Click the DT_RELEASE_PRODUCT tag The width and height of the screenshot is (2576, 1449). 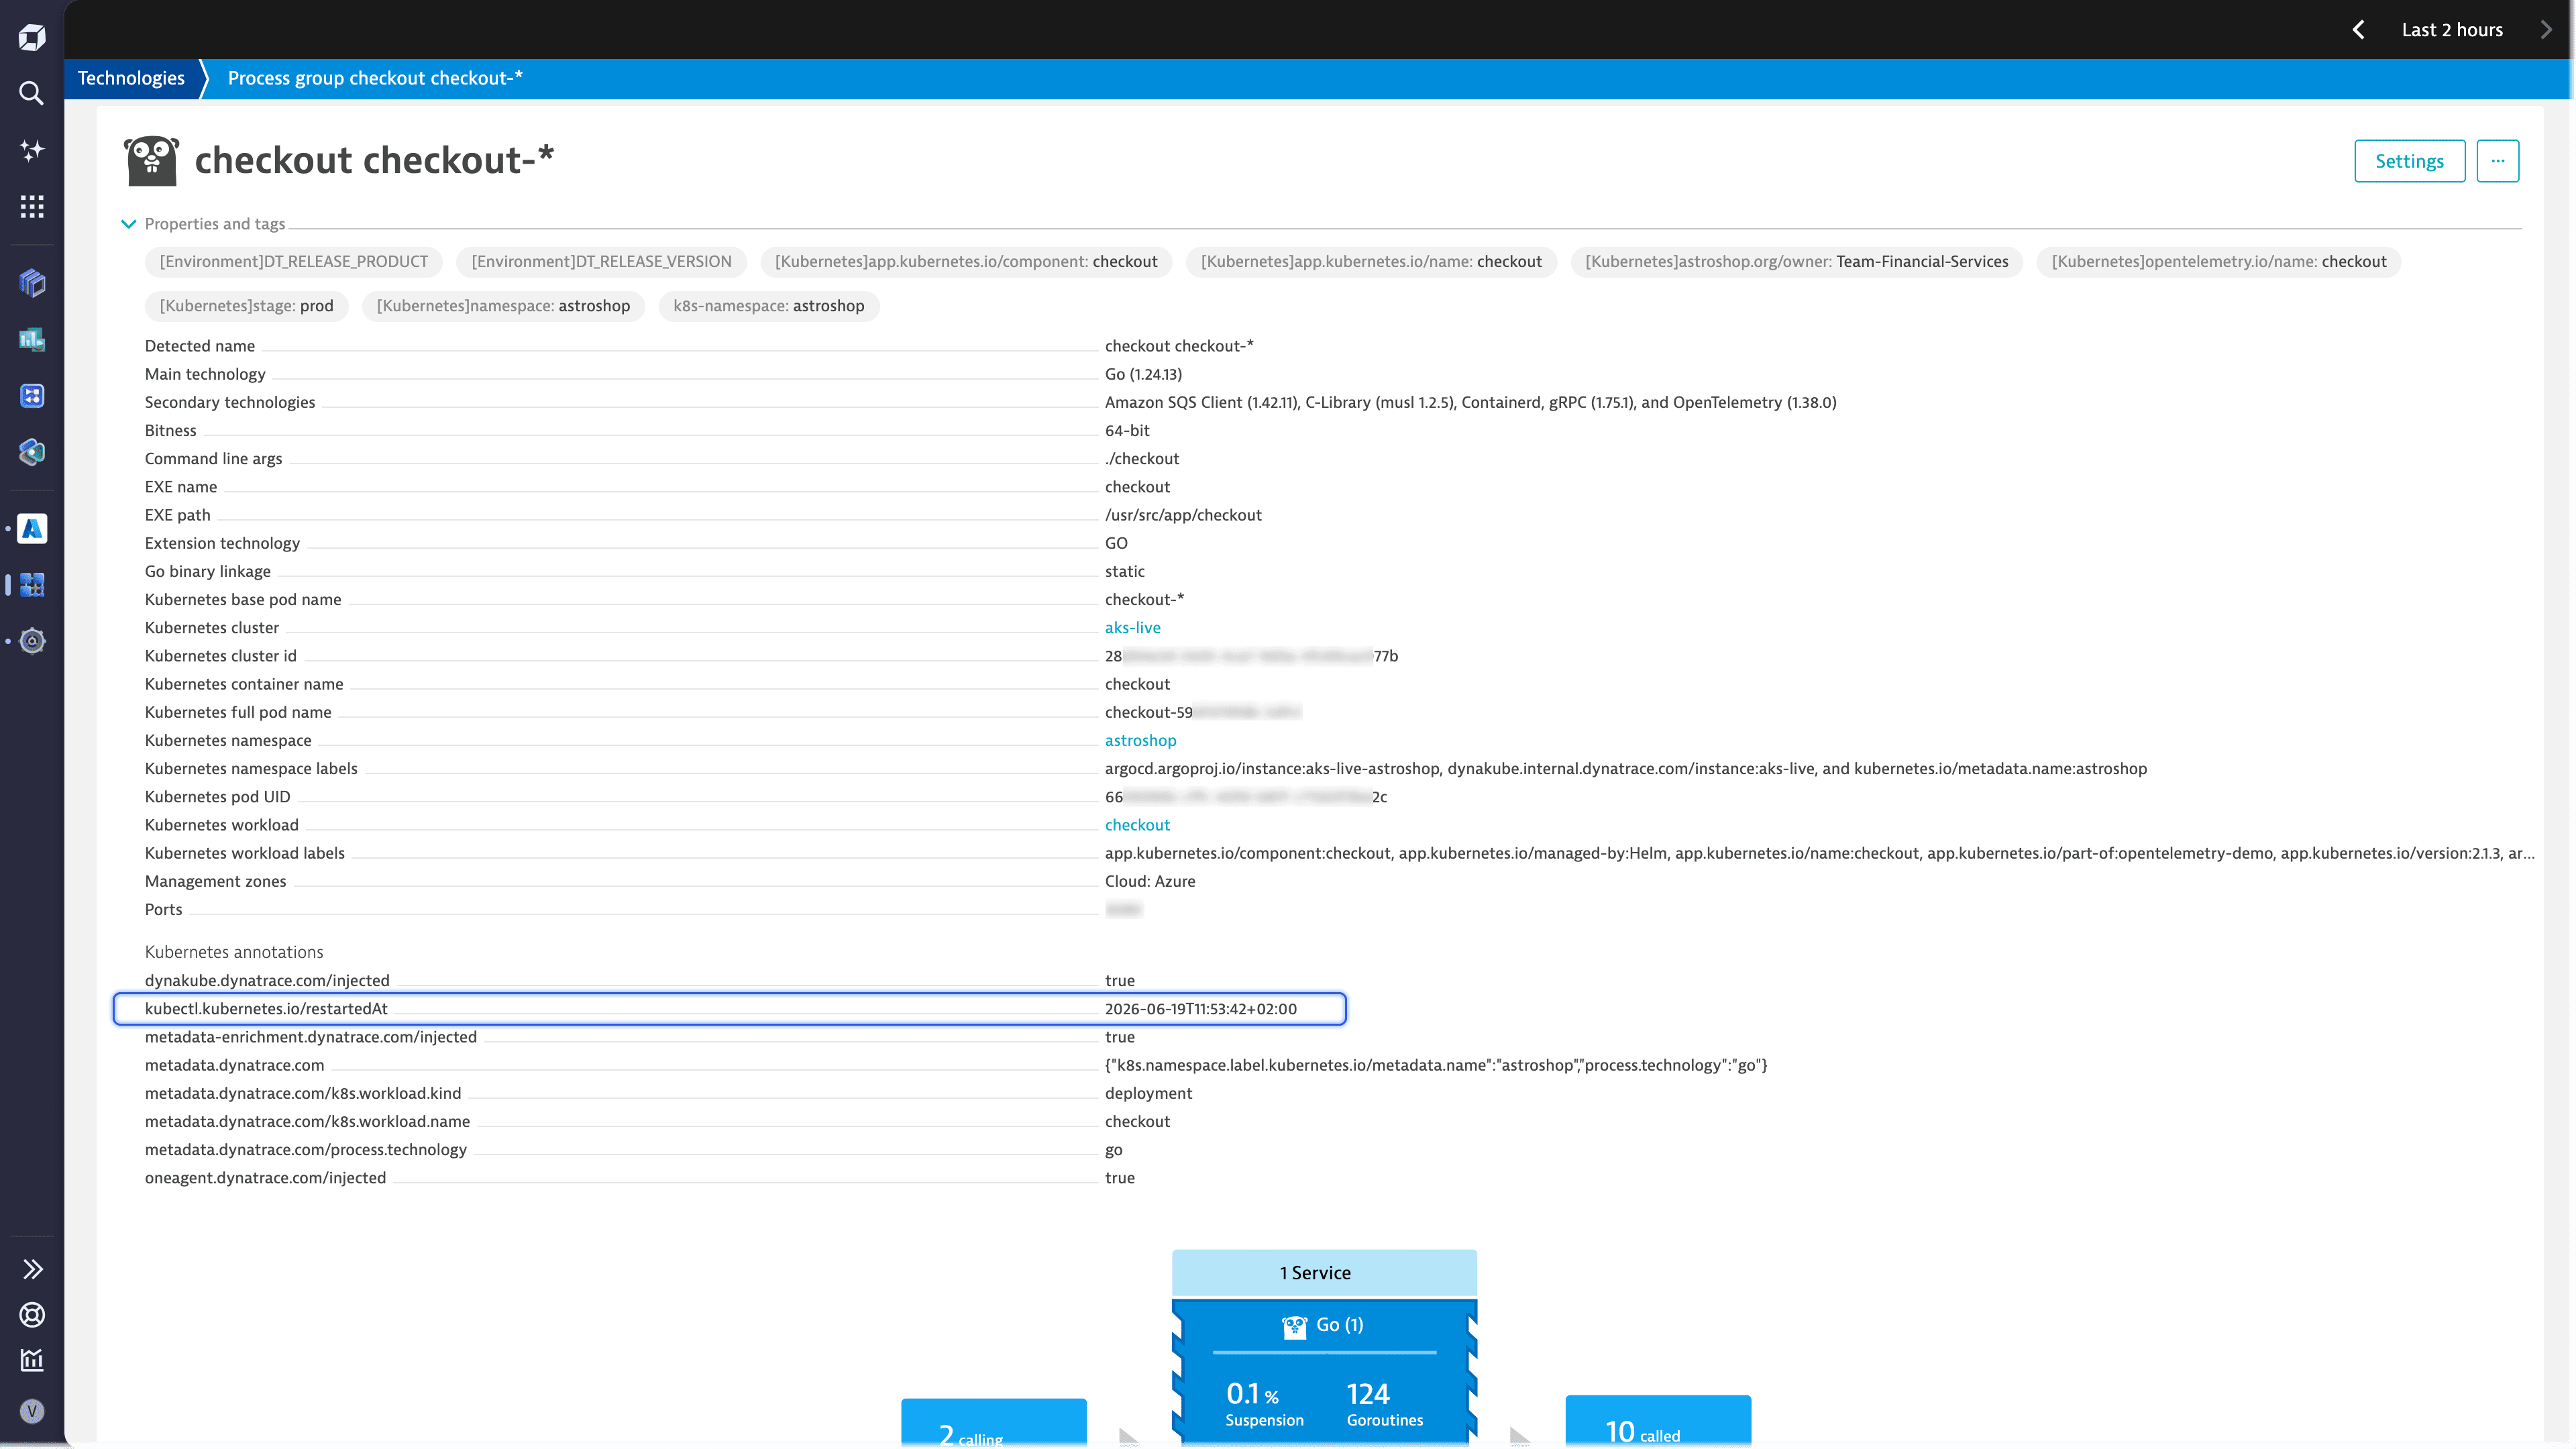[294, 262]
